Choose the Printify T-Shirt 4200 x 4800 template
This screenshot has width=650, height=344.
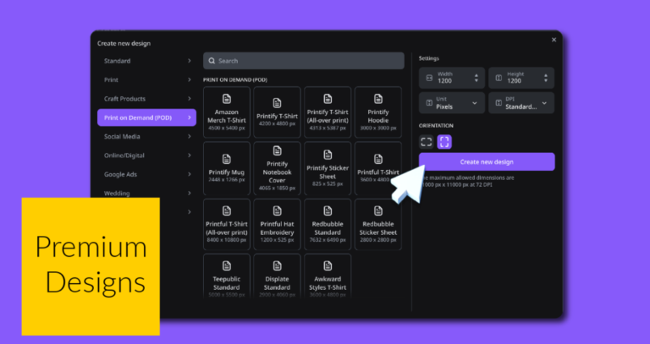(x=277, y=112)
